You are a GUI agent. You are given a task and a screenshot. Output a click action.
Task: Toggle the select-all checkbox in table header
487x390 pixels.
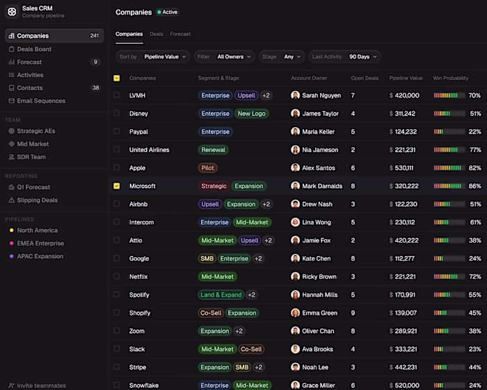pos(116,78)
